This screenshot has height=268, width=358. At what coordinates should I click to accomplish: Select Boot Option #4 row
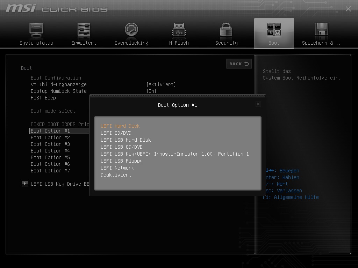point(50,151)
